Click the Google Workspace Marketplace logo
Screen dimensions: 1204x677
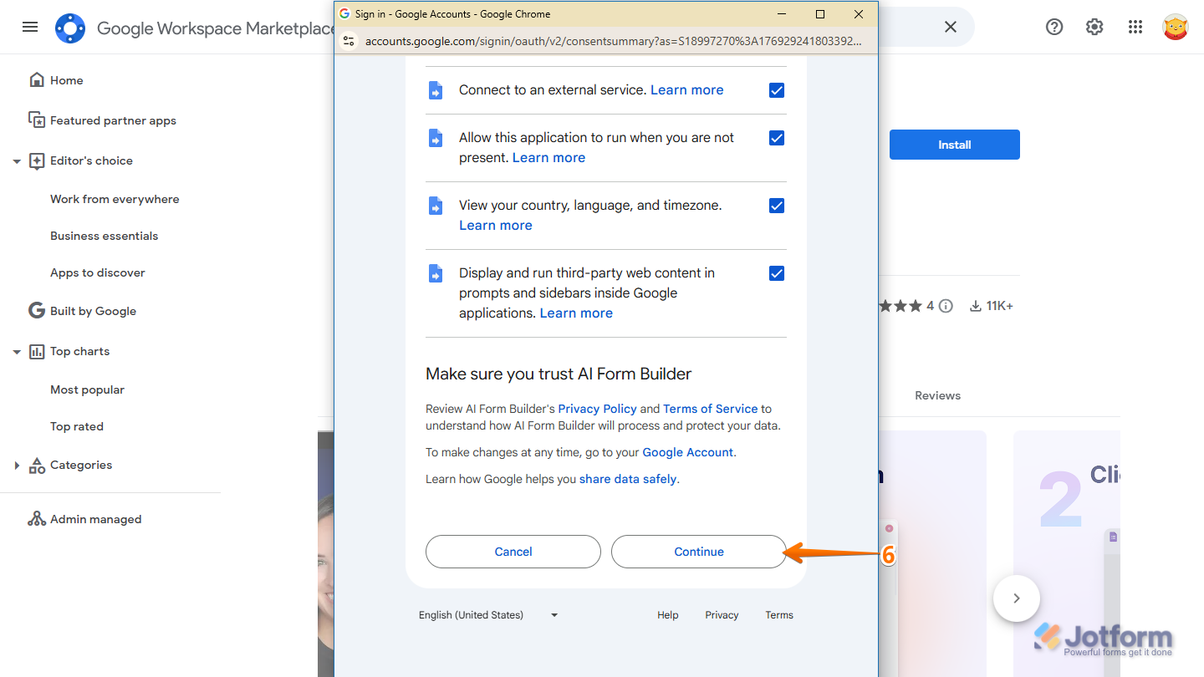(70, 28)
